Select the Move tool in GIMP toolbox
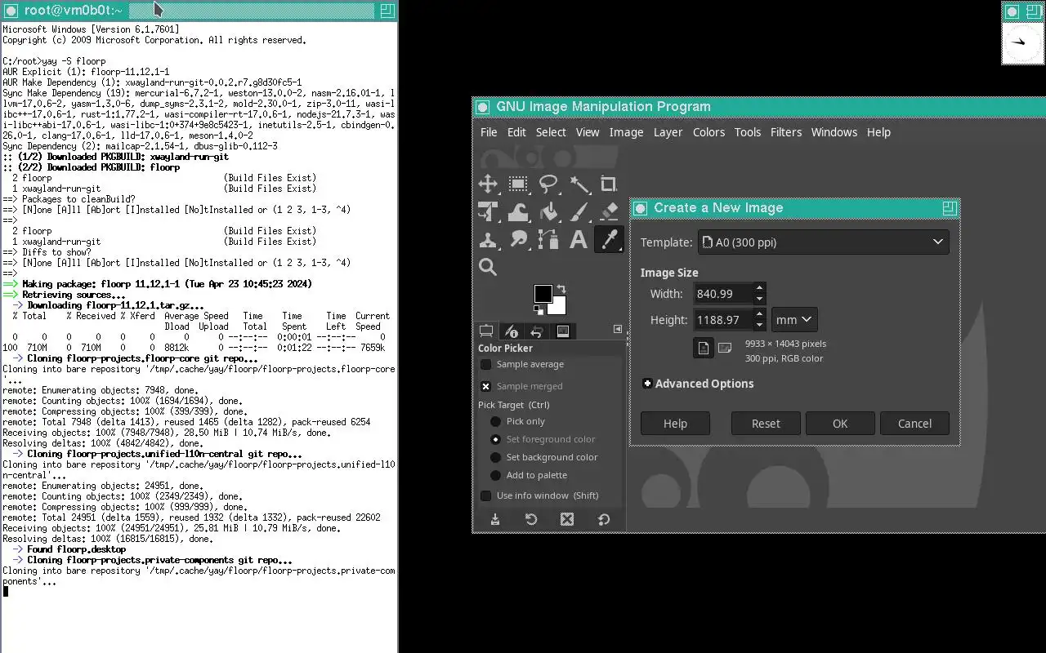1046x653 pixels. click(488, 184)
